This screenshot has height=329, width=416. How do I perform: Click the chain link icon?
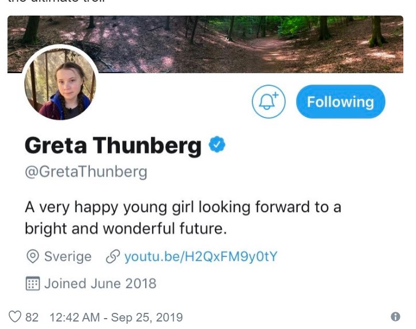(x=112, y=256)
